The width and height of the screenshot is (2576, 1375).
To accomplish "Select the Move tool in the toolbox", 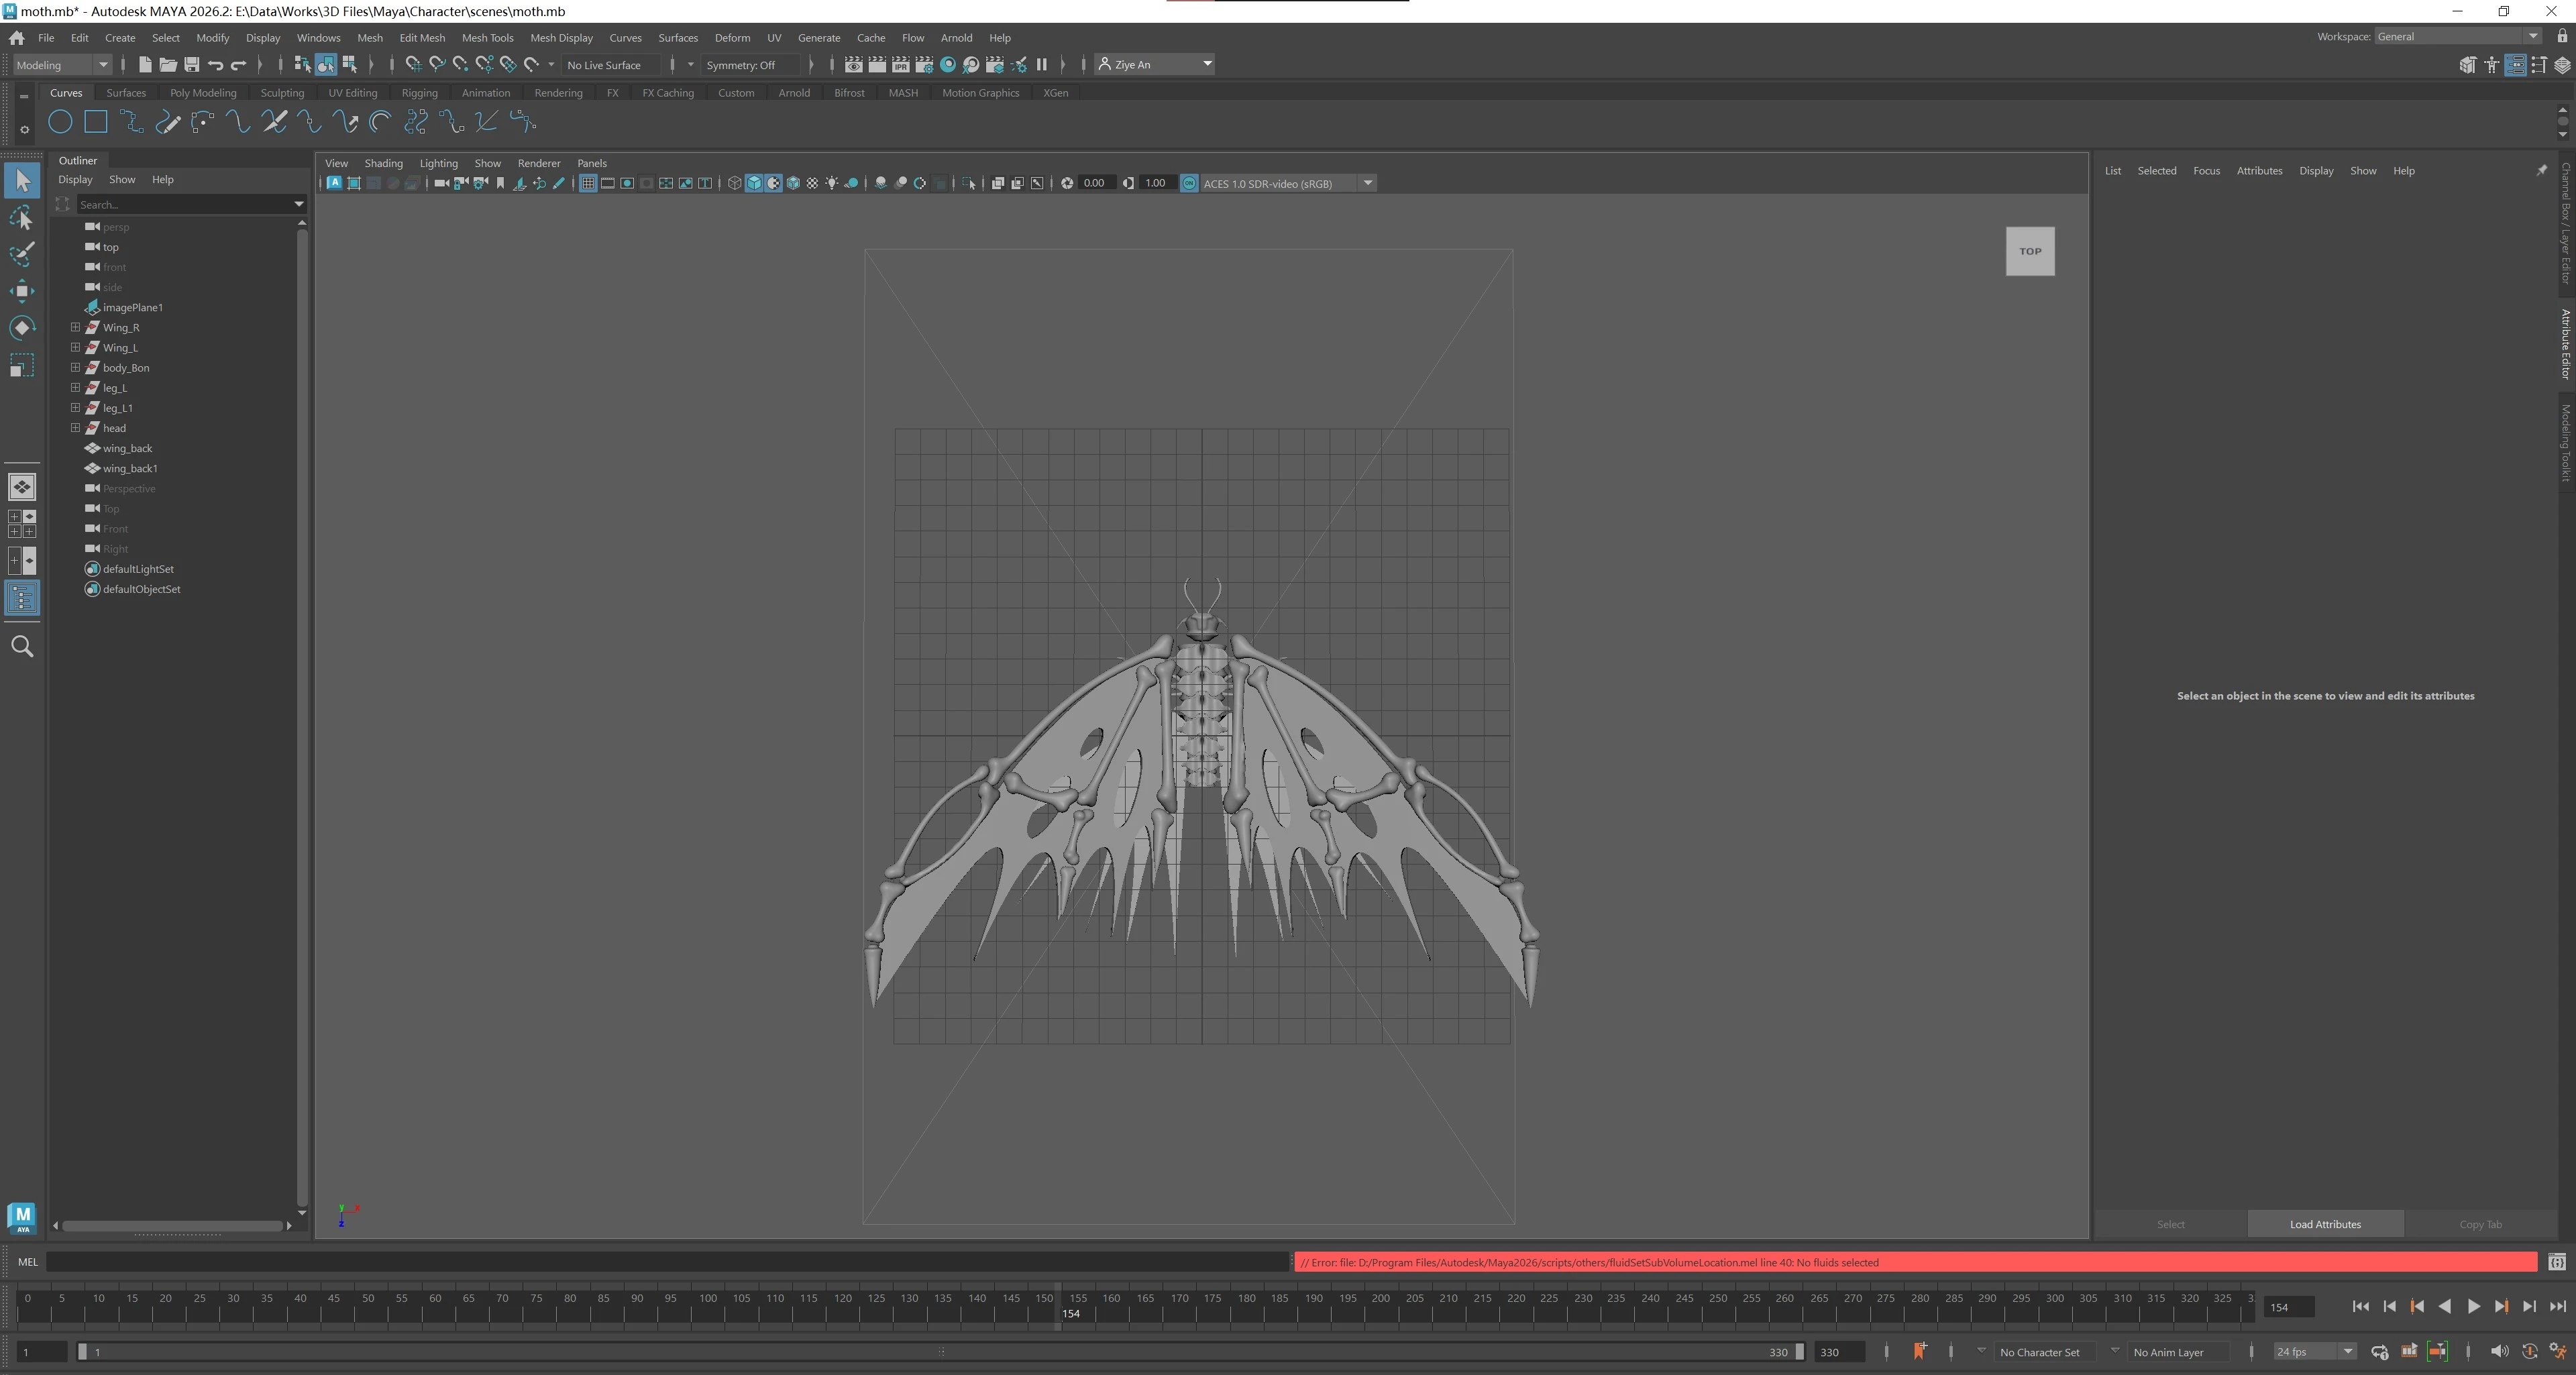I will coord(22,290).
